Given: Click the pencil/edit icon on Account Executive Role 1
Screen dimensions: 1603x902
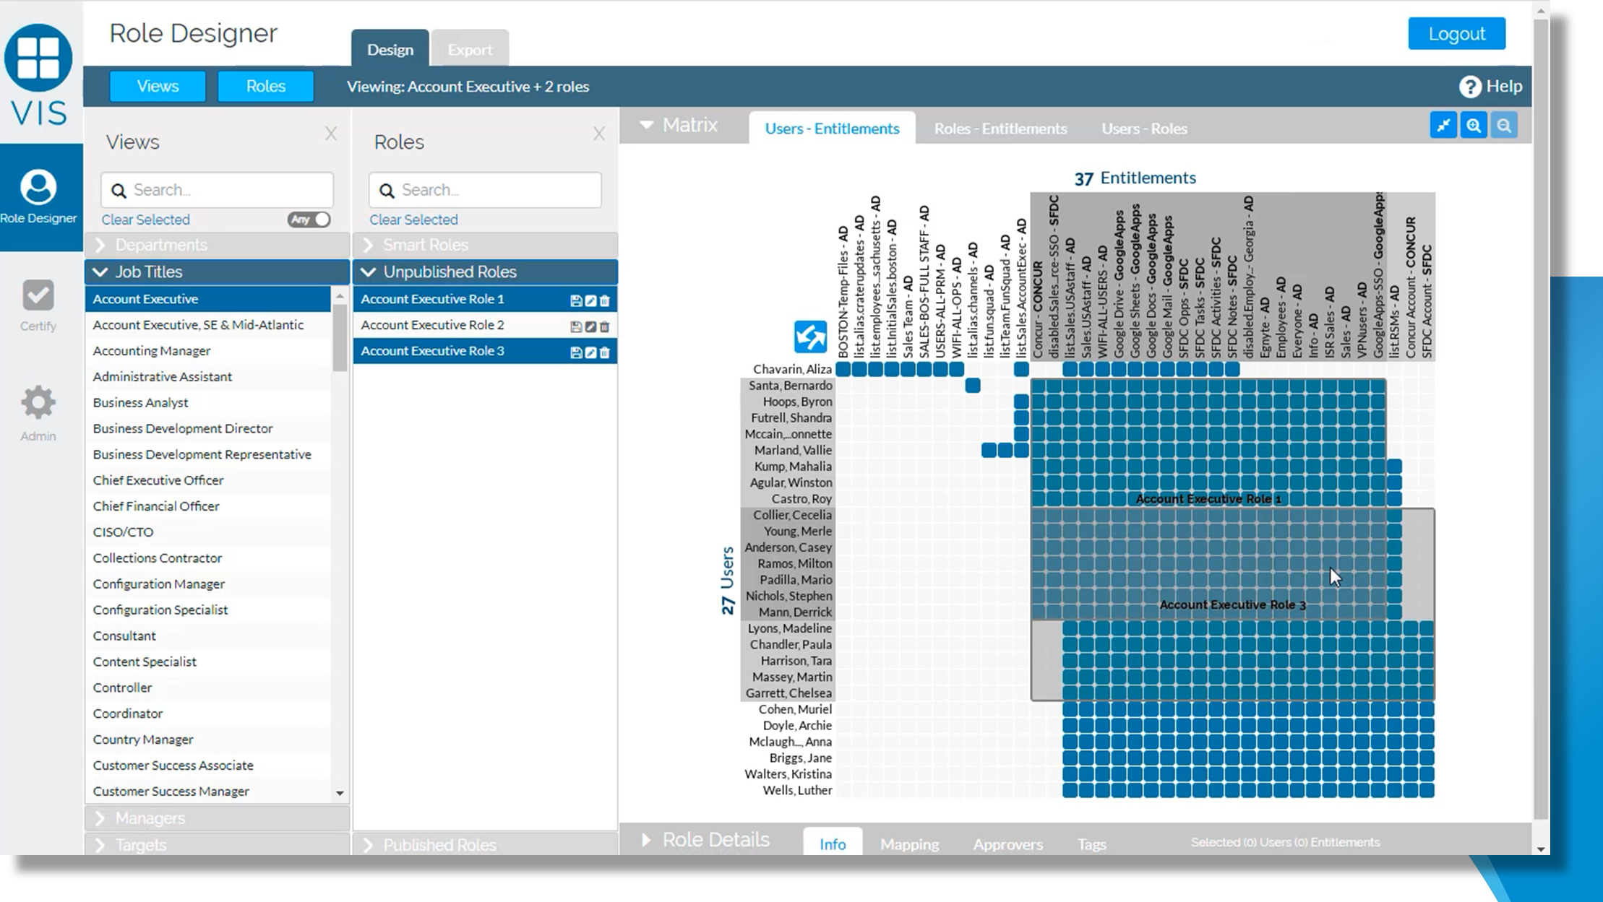Looking at the screenshot, I should click(589, 299).
